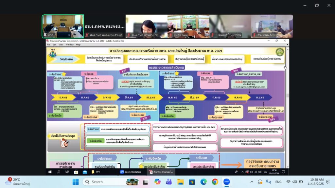Screen dimensions: 335x188
Task: Launch File Explorer from the taskbar
Action: tap(181, 181)
